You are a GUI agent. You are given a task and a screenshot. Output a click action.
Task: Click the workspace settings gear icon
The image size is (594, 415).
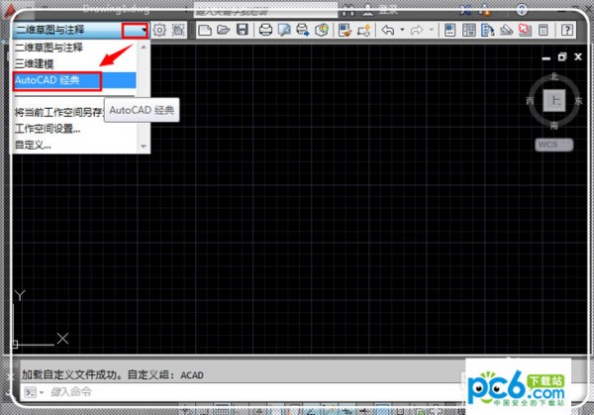tap(159, 31)
